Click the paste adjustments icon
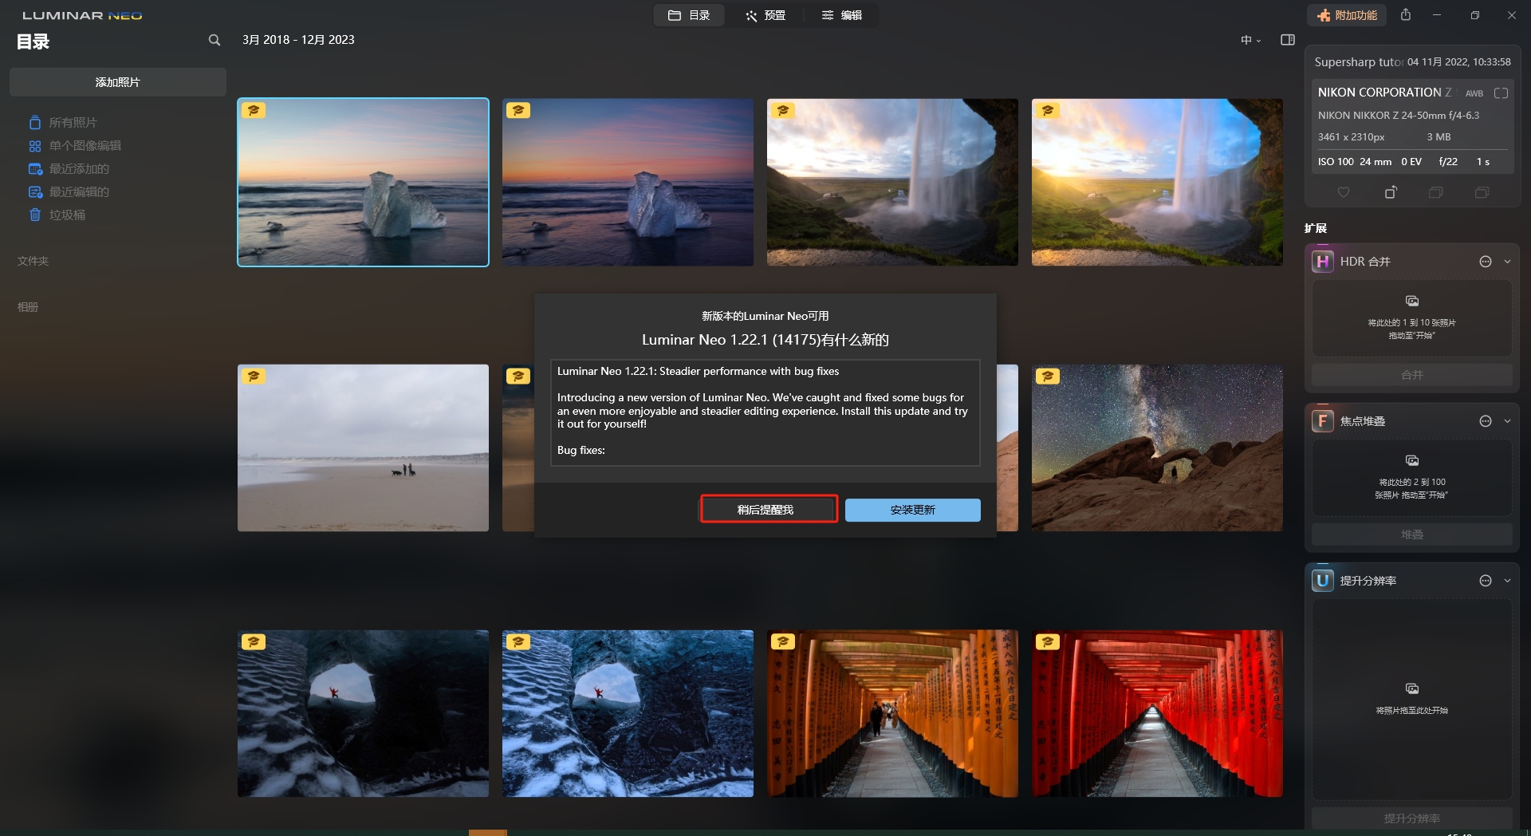 tap(1482, 192)
